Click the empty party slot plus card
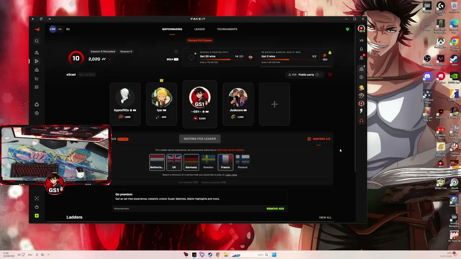This screenshot has height=259, width=461. tap(274, 104)
